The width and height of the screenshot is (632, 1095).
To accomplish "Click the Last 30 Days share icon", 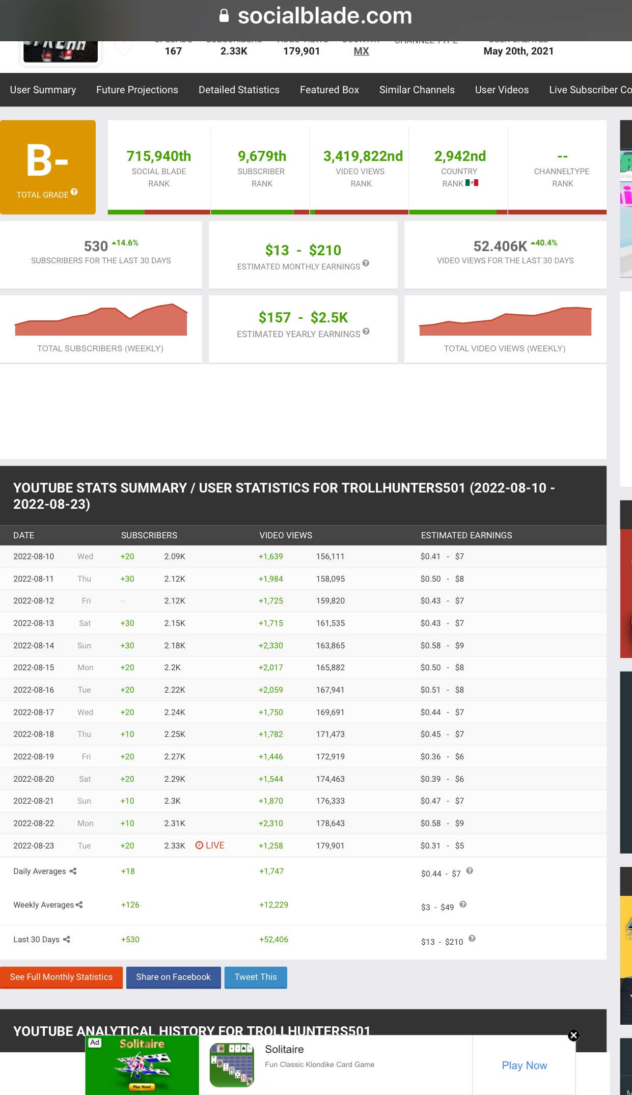I will click(67, 940).
